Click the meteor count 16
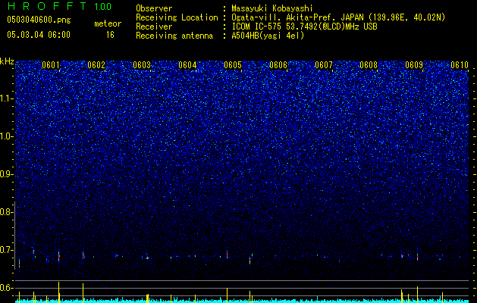Viewport: 477px width, 303px height. [x=110, y=35]
